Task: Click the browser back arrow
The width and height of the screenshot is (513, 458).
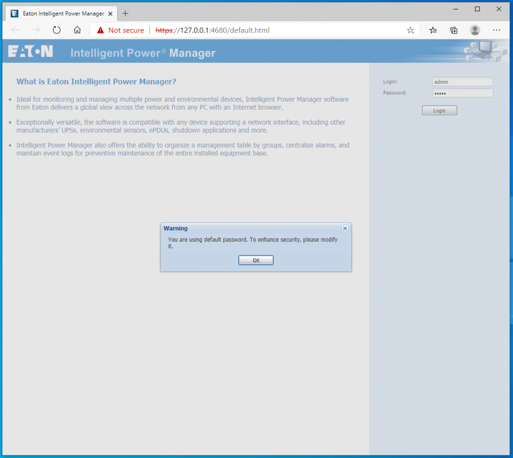Action: (16, 30)
